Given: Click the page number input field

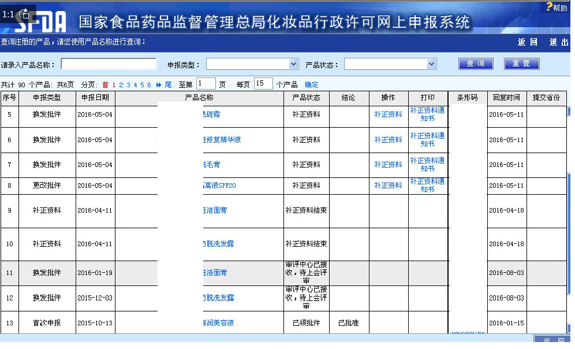Looking at the screenshot, I should point(206,84).
